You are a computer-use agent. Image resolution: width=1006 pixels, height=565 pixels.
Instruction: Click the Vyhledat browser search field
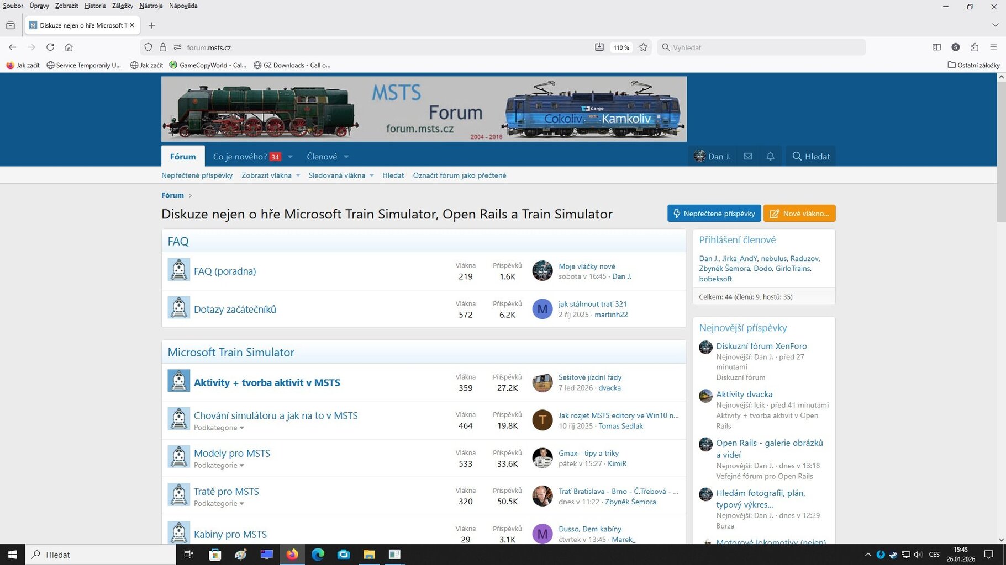coord(762,47)
